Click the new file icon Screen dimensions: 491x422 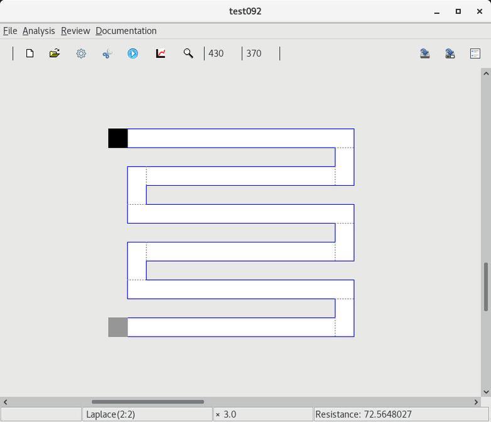tap(30, 53)
